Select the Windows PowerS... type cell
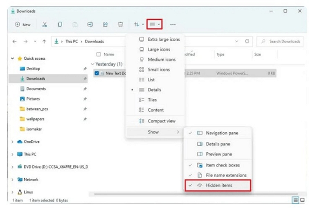 [232, 73]
